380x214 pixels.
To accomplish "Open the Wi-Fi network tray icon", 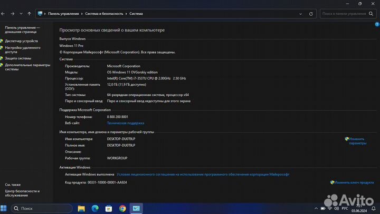I will 329,208.
